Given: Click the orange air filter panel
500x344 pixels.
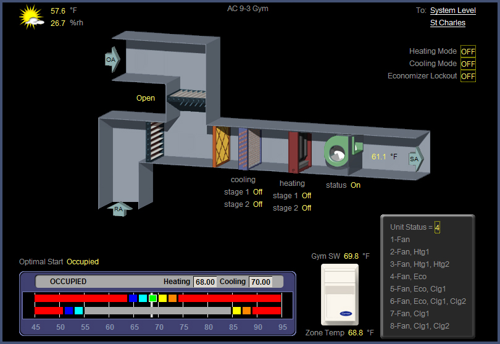Looking at the screenshot, I should [x=221, y=147].
